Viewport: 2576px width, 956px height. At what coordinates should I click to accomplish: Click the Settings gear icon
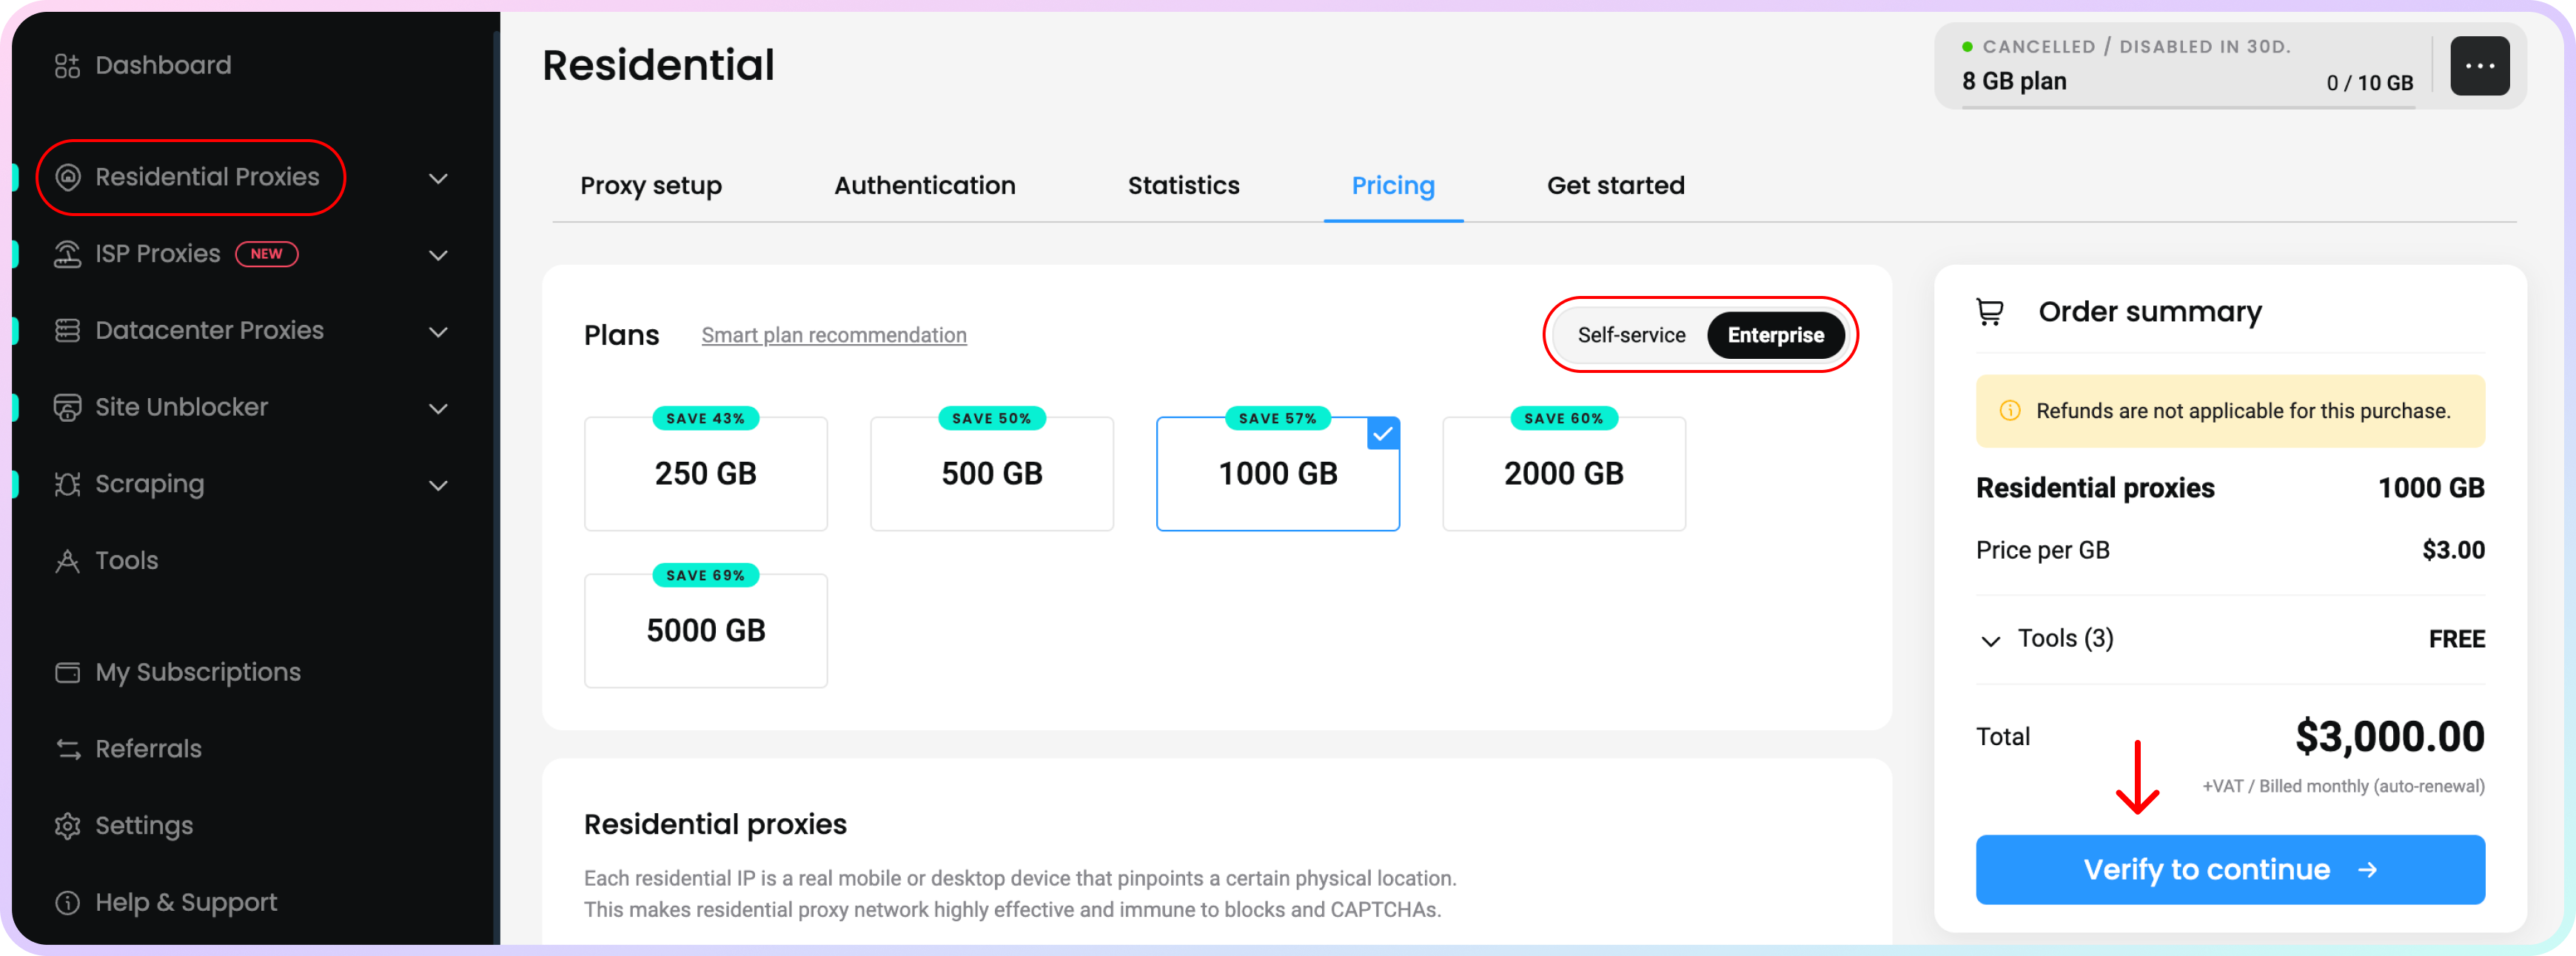(x=67, y=826)
